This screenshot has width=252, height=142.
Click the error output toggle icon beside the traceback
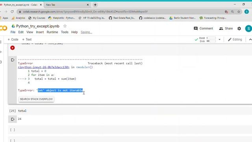tap(13, 60)
